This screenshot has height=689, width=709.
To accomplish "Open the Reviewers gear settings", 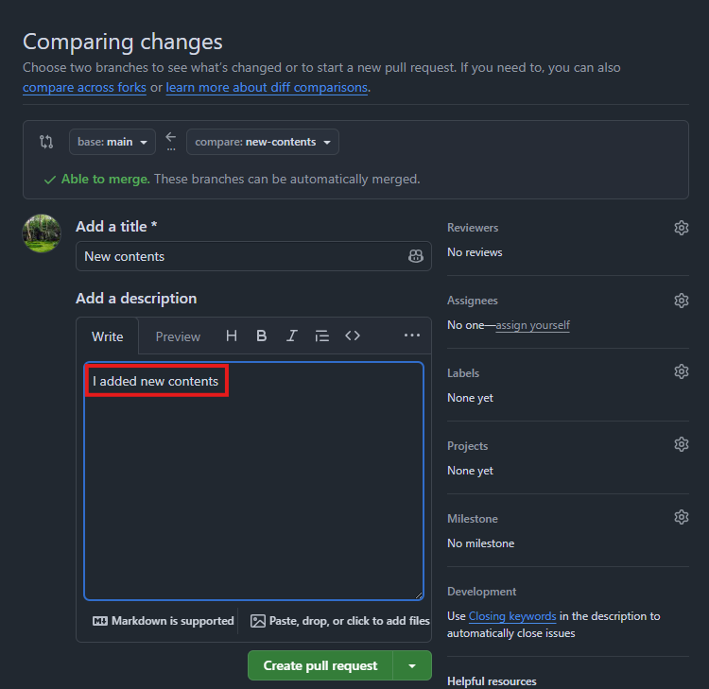I will (x=682, y=228).
